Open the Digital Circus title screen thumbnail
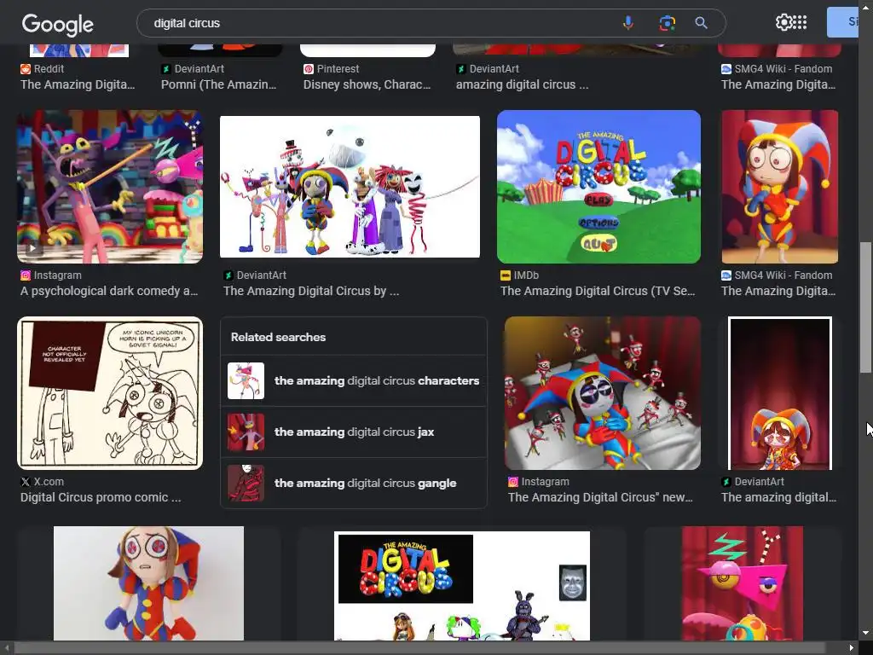Screen dimensions: 873x655 (598, 187)
